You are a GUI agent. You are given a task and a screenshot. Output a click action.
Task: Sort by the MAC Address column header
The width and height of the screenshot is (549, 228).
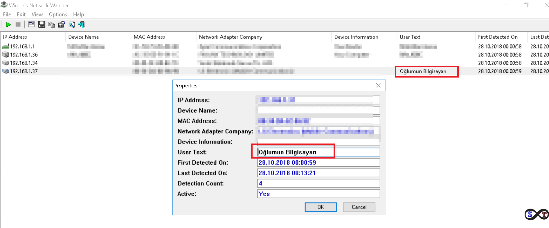163,37
